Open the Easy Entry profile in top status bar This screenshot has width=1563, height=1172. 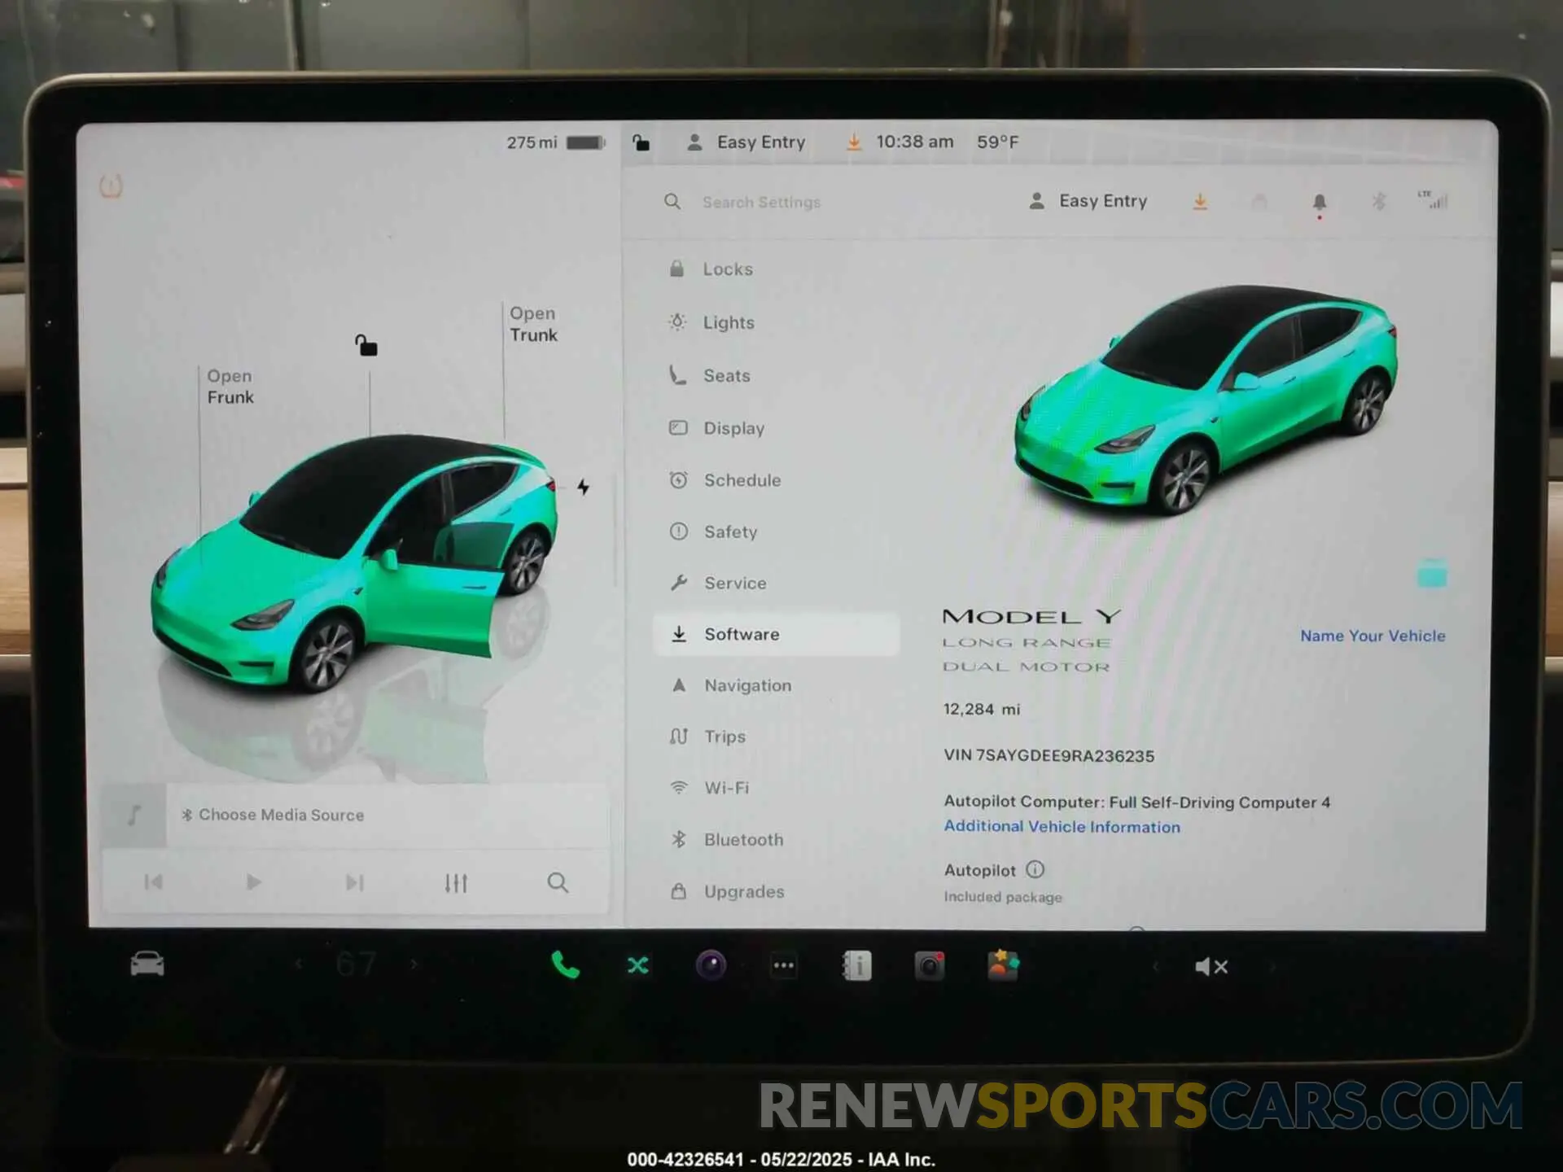(746, 142)
